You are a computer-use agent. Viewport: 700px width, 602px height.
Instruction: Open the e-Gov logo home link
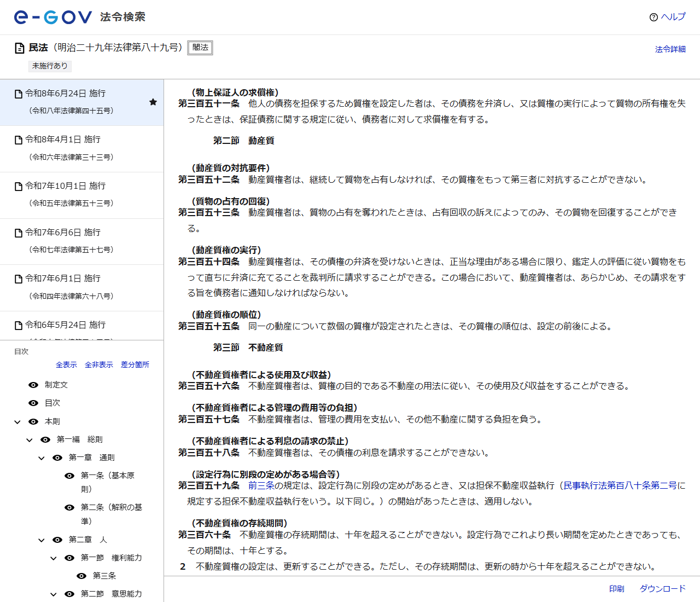click(53, 17)
